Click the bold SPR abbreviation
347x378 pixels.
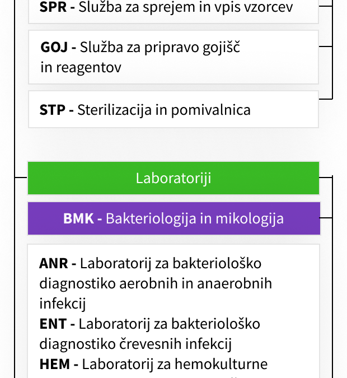53,7
